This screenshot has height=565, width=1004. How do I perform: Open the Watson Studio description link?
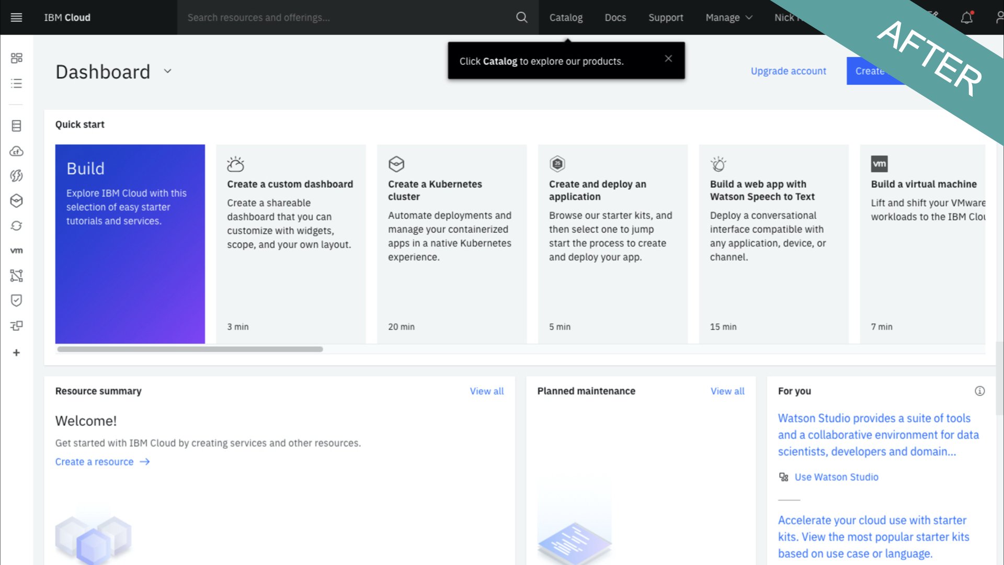point(878,435)
